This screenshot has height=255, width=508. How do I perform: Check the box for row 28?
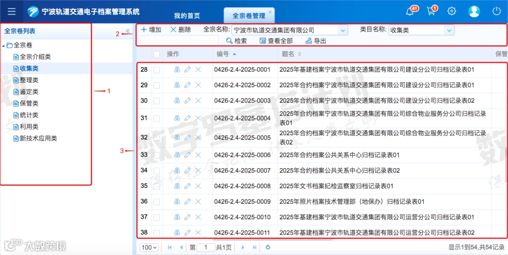pyautogui.click(x=157, y=70)
